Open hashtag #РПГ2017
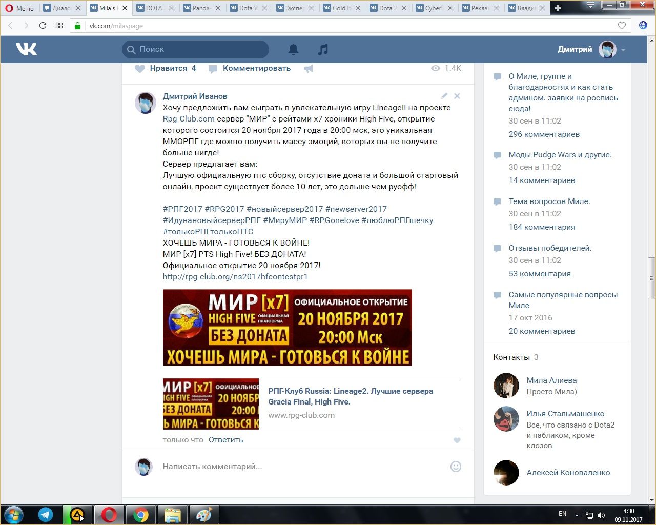 (x=182, y=209)
